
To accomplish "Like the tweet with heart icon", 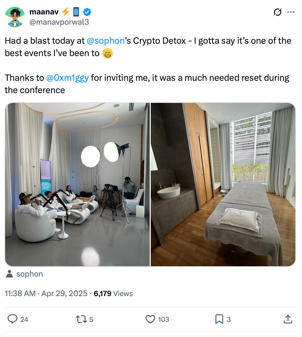I will pyautogui.click(x=150, y=319).
